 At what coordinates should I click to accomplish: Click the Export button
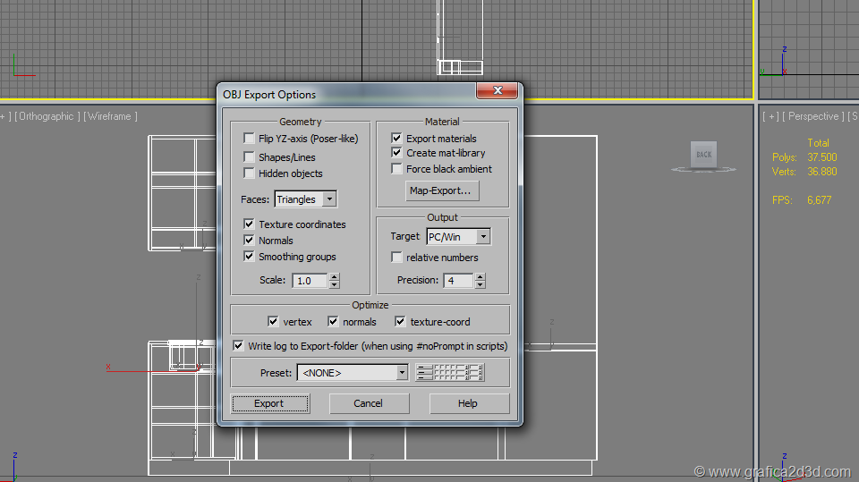coord(269,403)
